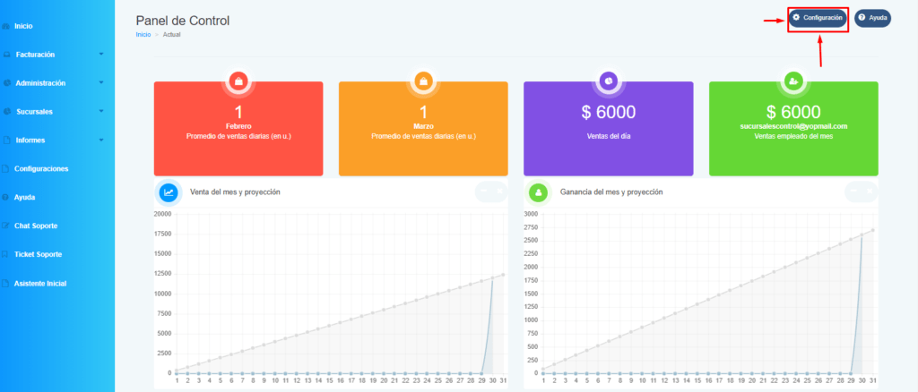This screenshot has width=918, height=392.
Task: Click the Configuración button at top
Action: pyautogui.click(x=818, y=18)
